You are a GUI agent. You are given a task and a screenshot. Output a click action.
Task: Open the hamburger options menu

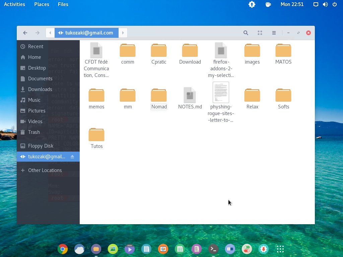pos(274,32)
